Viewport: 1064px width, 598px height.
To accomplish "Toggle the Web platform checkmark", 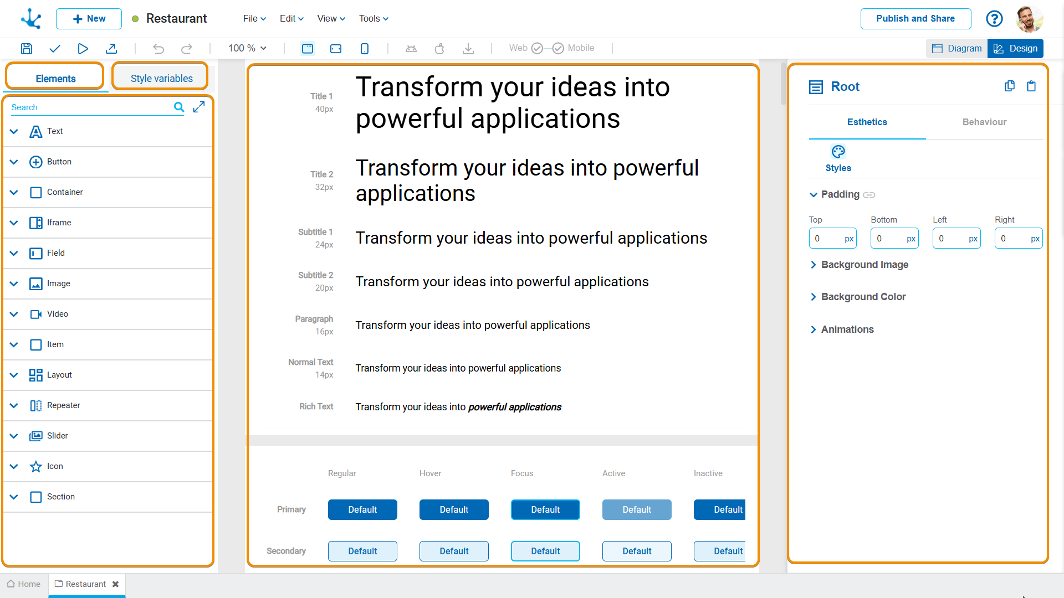I will [x=537, y=48].
